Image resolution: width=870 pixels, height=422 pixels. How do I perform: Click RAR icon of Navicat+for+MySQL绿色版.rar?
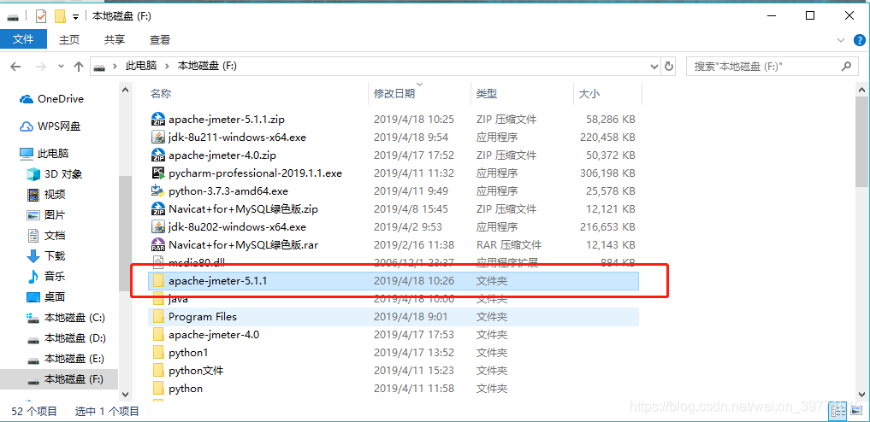point(158,245)
